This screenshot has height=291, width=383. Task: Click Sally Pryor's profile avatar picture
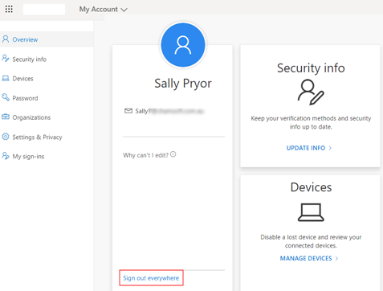(183, 45)
